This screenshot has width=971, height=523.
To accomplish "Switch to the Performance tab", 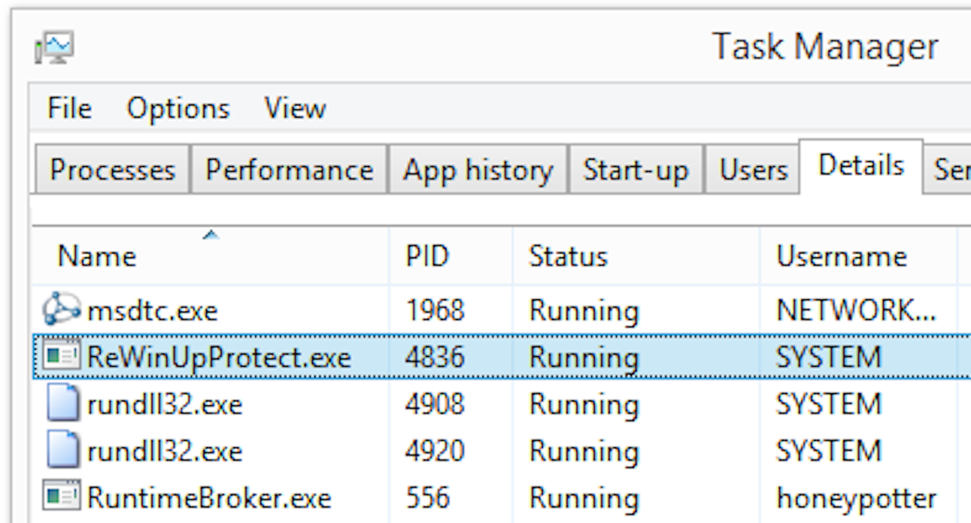I will click(x=289, y=170).
